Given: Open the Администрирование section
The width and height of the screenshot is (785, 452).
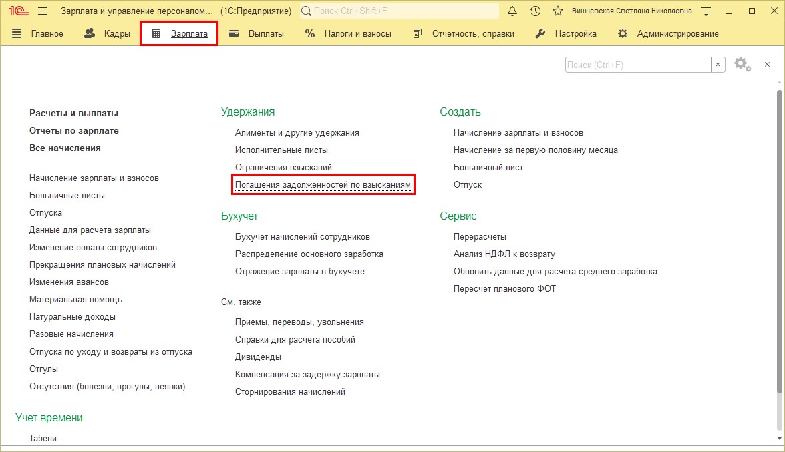Looking at the screenshot, I should point(669,33).
